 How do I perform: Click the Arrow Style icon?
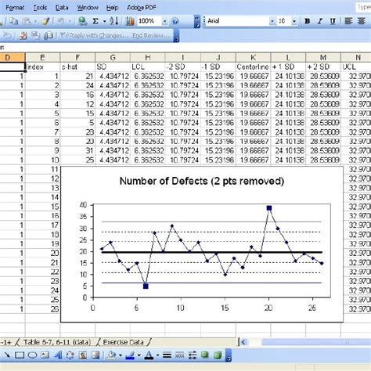point(193,355)
